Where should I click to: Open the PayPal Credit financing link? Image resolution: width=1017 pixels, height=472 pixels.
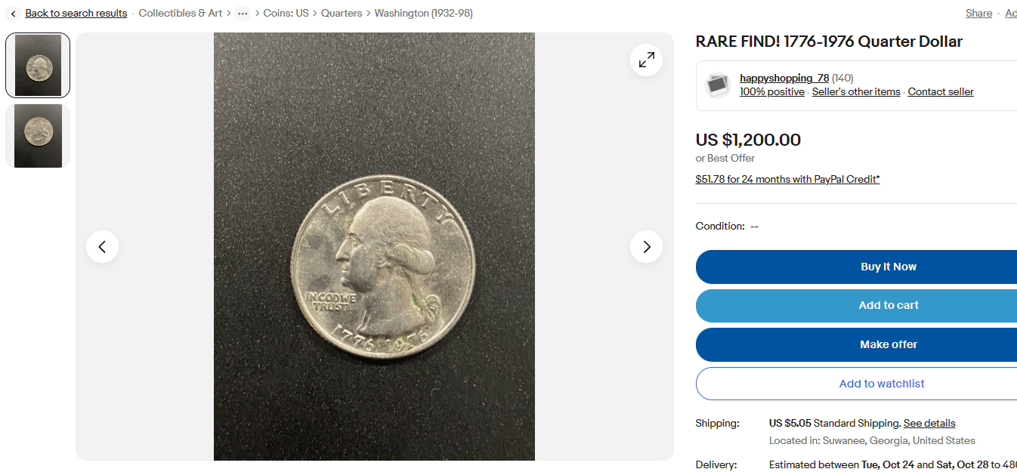[787, 179]
